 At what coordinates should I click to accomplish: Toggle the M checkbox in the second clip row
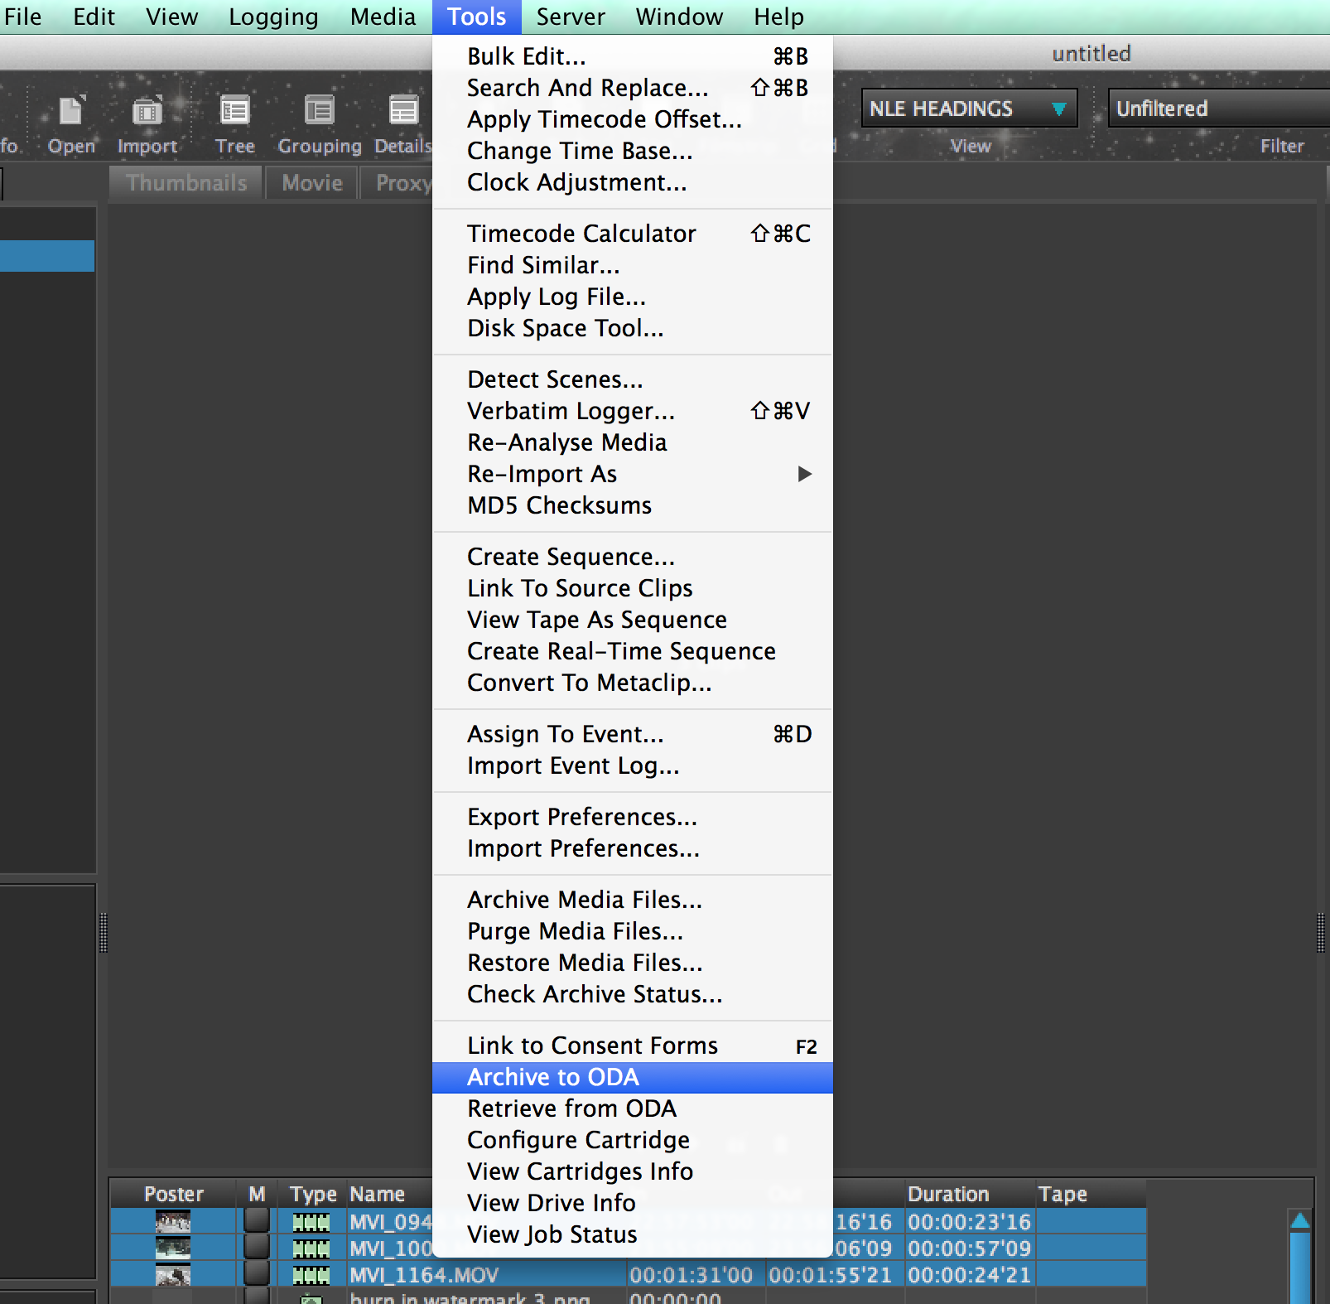[x=257, y=1248]
